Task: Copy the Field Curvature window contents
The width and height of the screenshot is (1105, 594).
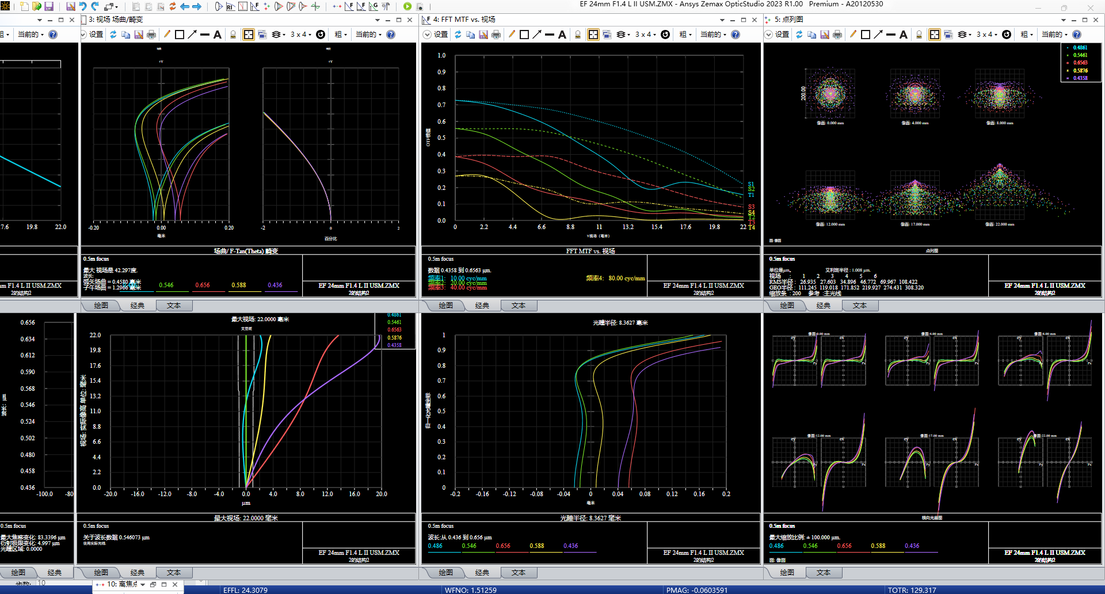Action: pos(126,35)
